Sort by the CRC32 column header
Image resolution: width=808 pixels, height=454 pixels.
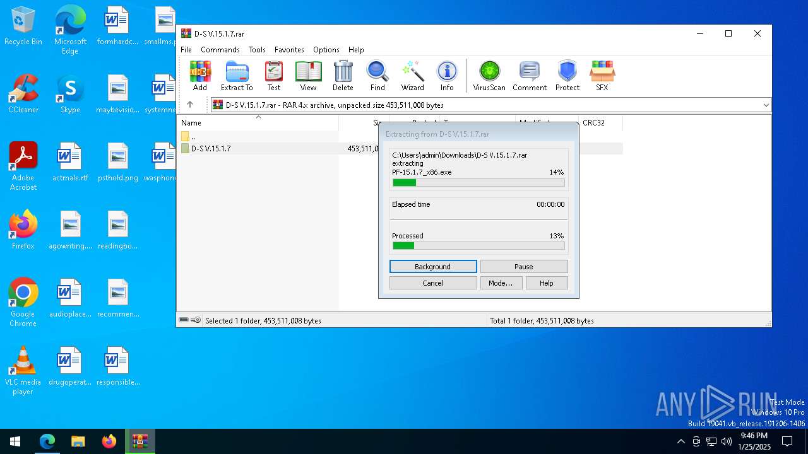(600, 123)
